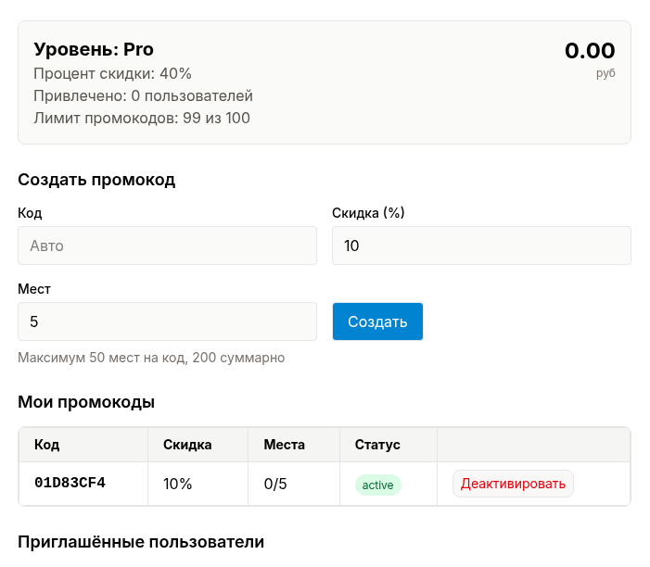
Task: Click the Уровень: Pro heading
Action: coord(94,49)
